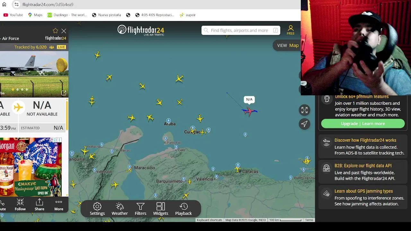This screenshot has width=411, height=231.
Task: Open the FREE account profile
Action: coord(291,30)
